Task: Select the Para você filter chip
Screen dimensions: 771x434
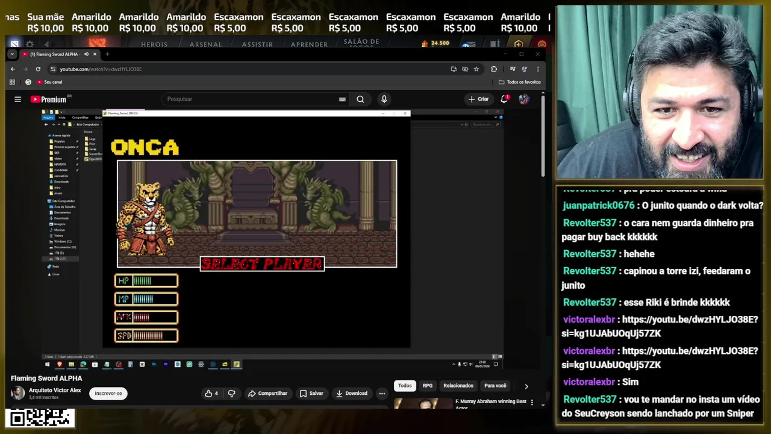Action: 495,386
